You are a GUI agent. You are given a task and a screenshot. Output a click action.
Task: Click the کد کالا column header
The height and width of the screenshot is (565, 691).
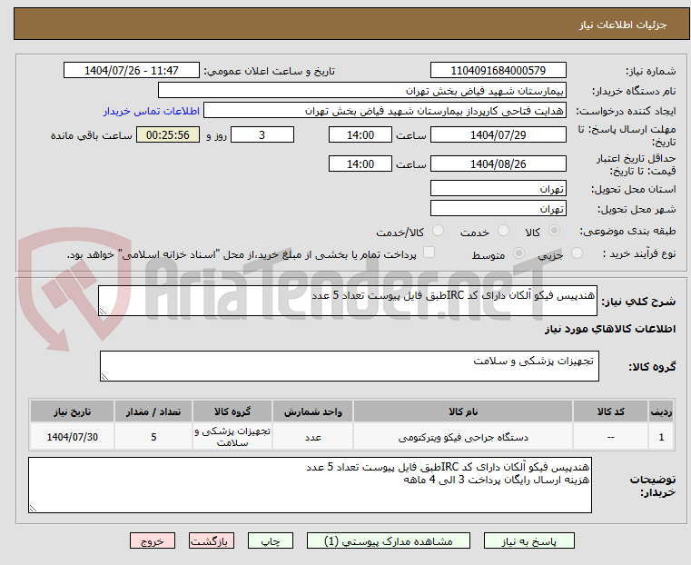coord(610,411)
